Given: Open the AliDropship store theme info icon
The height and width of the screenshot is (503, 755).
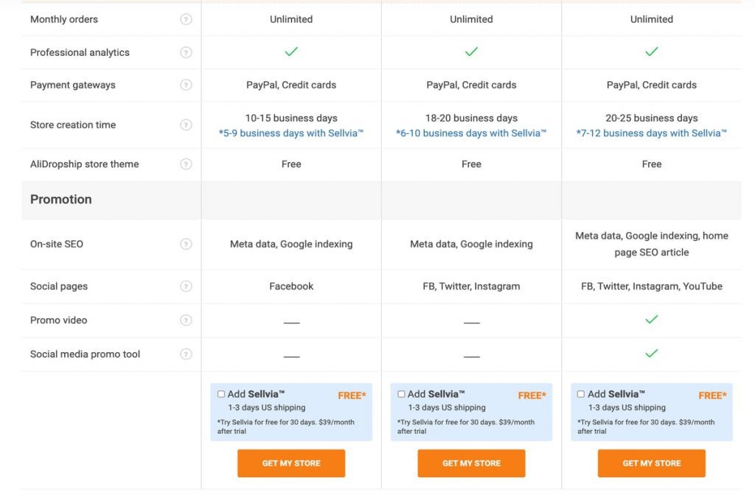Looking at the screenshot, I should (x=187, y=163).
